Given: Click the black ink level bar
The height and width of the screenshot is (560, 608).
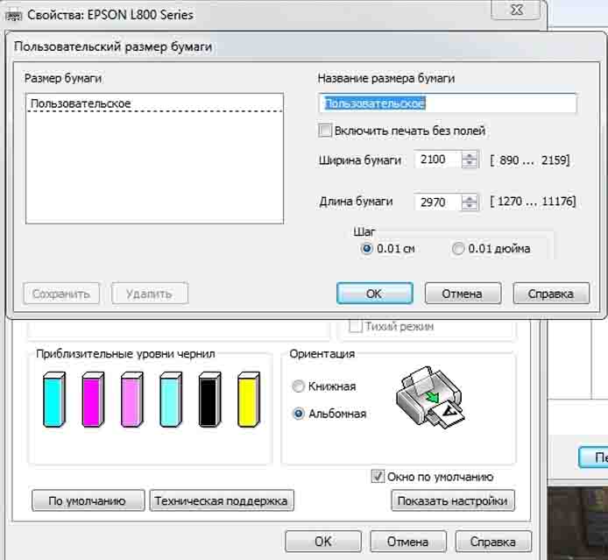Looking at the screenshot, I should [209, 400].
